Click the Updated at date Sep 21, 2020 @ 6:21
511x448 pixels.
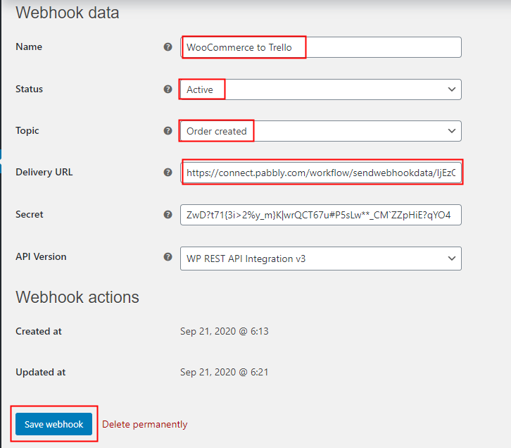pyautogui.click(x=225, y=372)
